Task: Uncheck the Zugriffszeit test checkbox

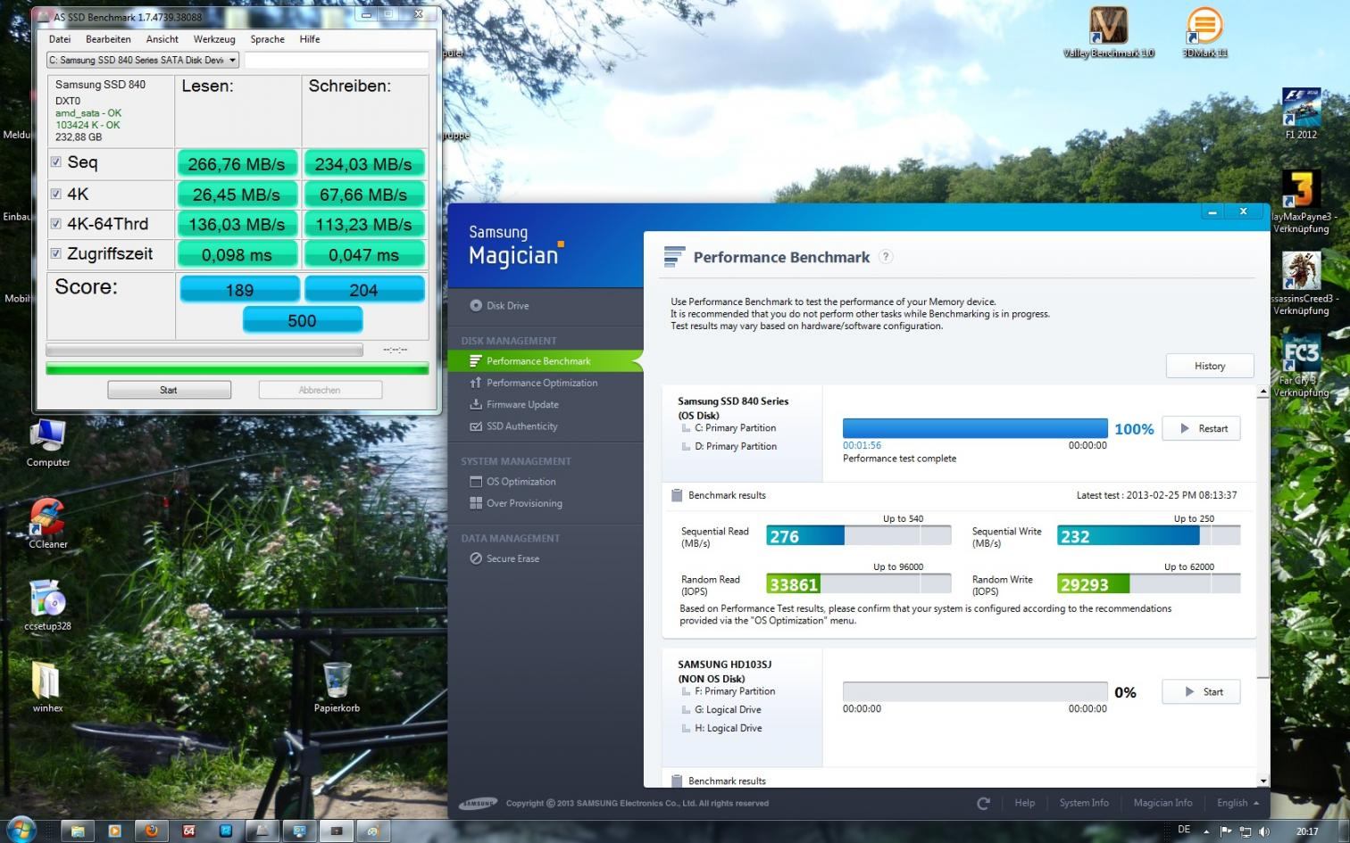Action: coord(55,253)
